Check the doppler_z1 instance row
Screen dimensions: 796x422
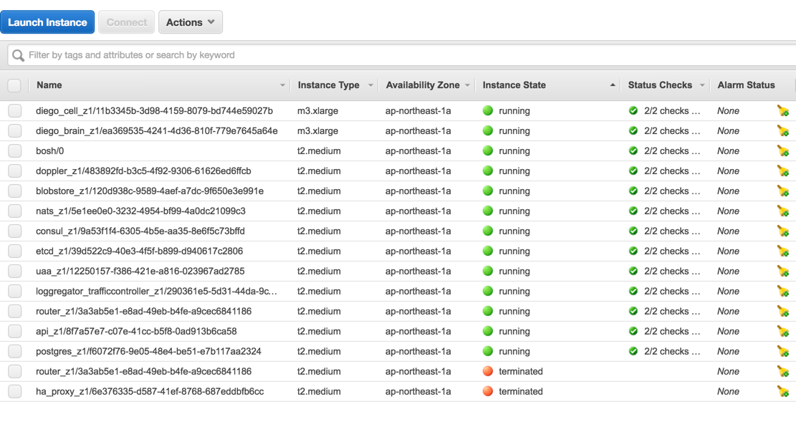pos(15,171)
